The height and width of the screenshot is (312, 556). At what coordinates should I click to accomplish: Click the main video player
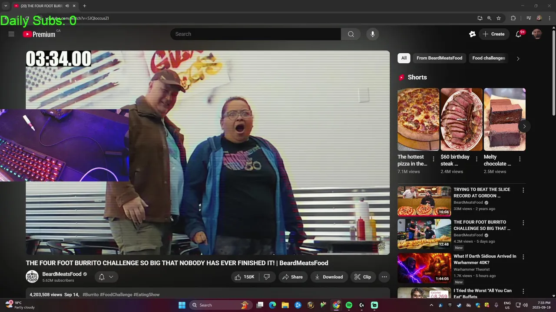[x=208, y=153]
